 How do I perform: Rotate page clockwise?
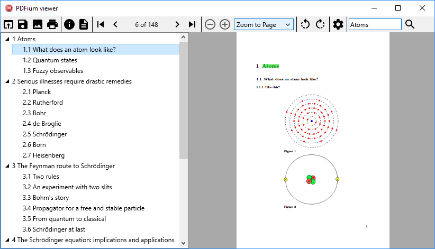(320, 25)
